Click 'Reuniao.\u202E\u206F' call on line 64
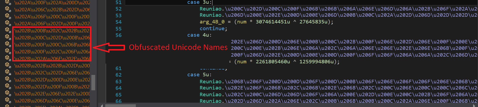The height and width of the screenshot is (107, 478). click(338, 88)
